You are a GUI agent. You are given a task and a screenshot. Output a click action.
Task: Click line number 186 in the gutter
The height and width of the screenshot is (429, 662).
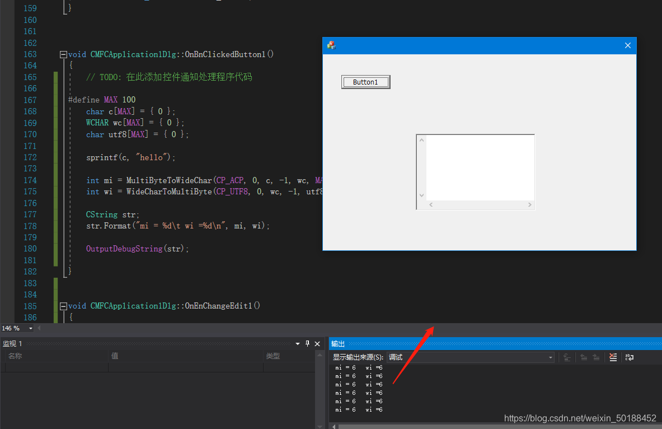coord(30,318)
